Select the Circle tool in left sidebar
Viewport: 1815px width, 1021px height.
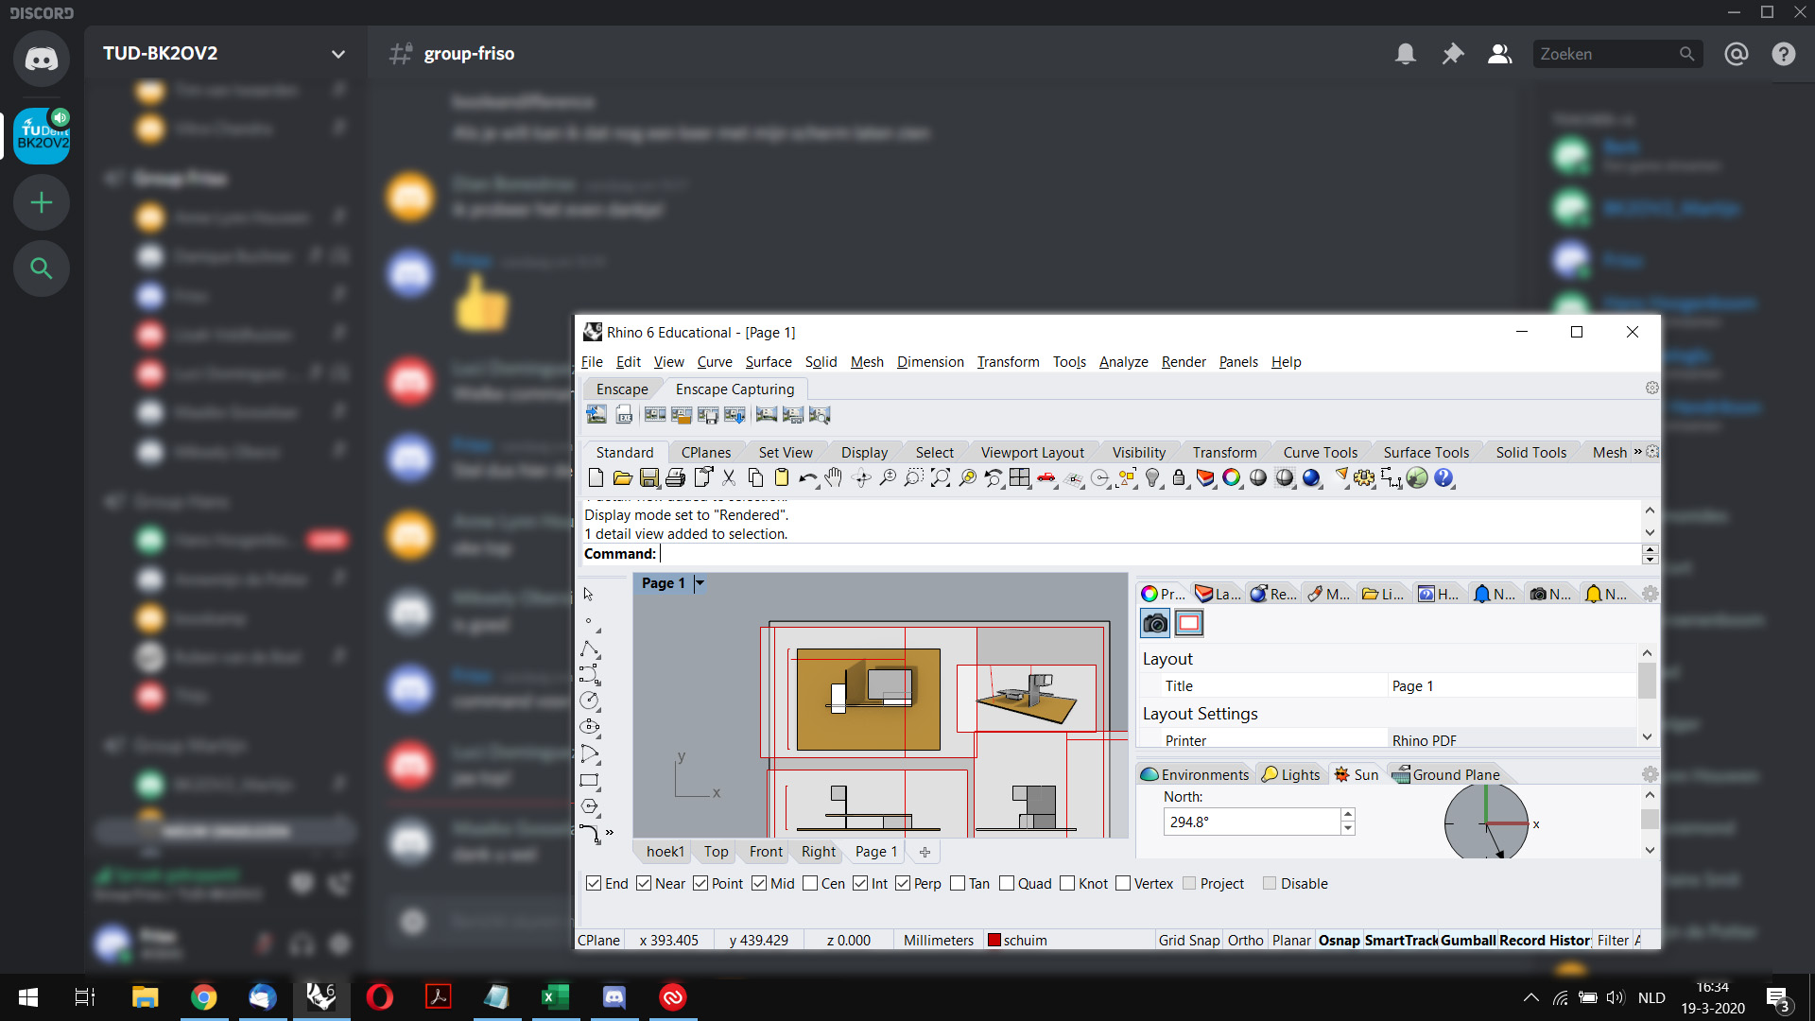click(x=590, y=701)
